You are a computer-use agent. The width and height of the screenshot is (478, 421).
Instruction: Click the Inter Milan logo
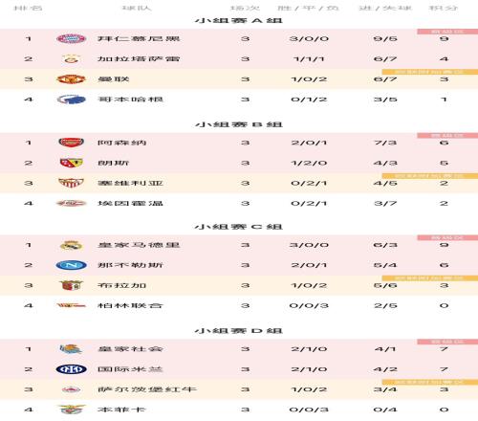[71, 369]
